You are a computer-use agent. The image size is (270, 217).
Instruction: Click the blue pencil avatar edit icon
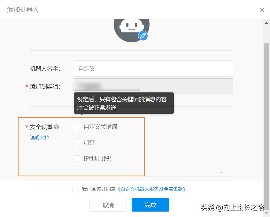point(143,36)
